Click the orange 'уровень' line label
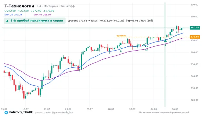Viewport: 207px width, 116px height. click(x=121, y=36)
